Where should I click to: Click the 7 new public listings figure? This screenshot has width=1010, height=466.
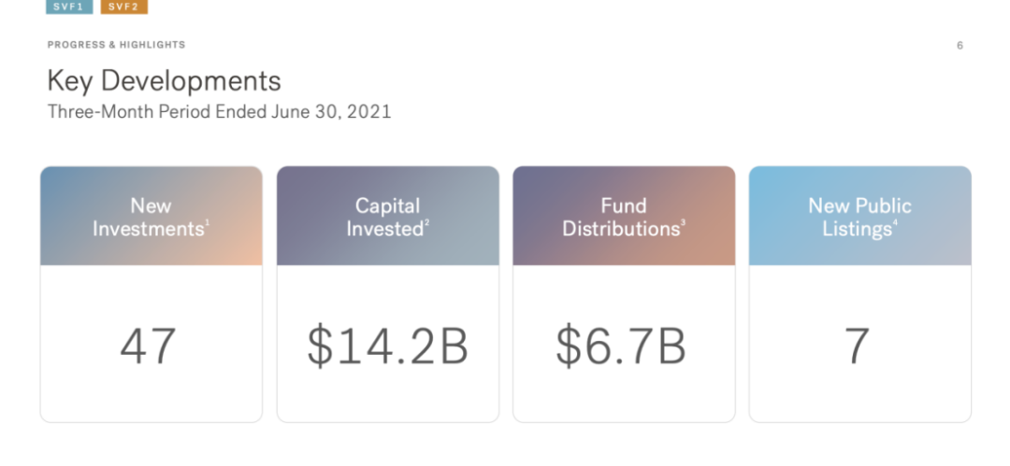[x=858, y=346]
